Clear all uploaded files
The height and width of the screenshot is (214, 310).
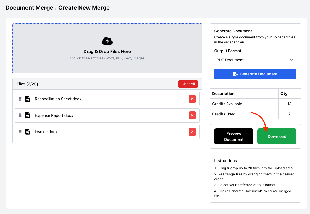(188, 84)
